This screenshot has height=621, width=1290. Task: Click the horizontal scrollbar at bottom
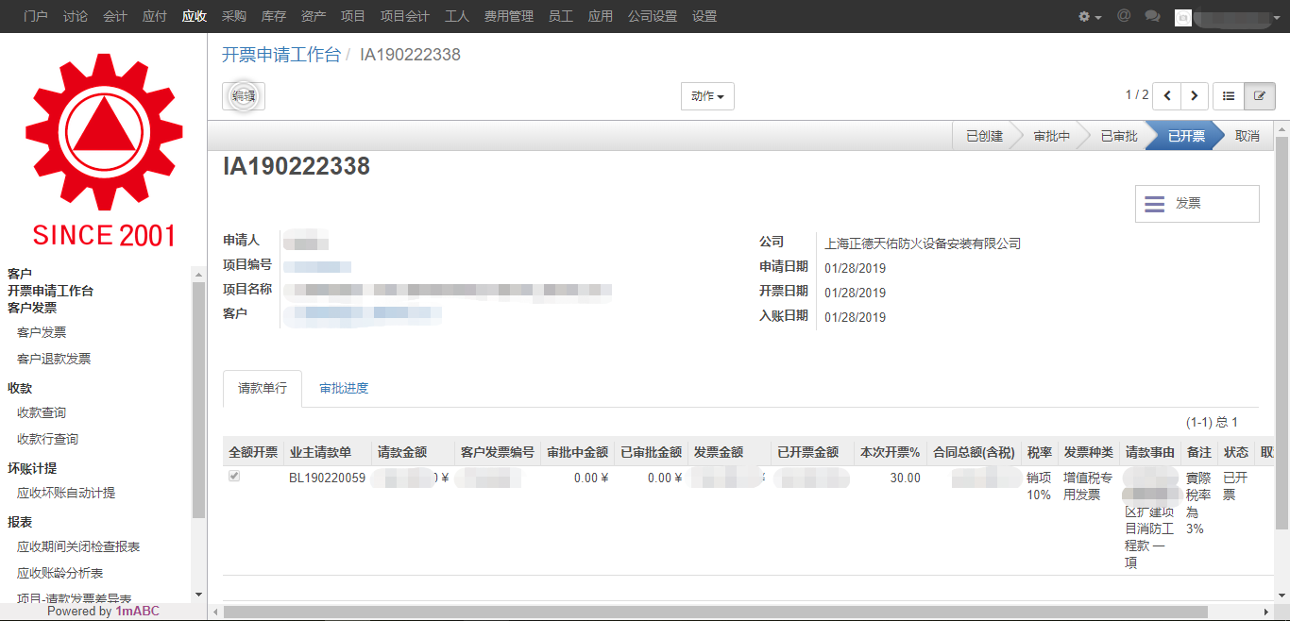pyautogui.click(x=715, y=612)
